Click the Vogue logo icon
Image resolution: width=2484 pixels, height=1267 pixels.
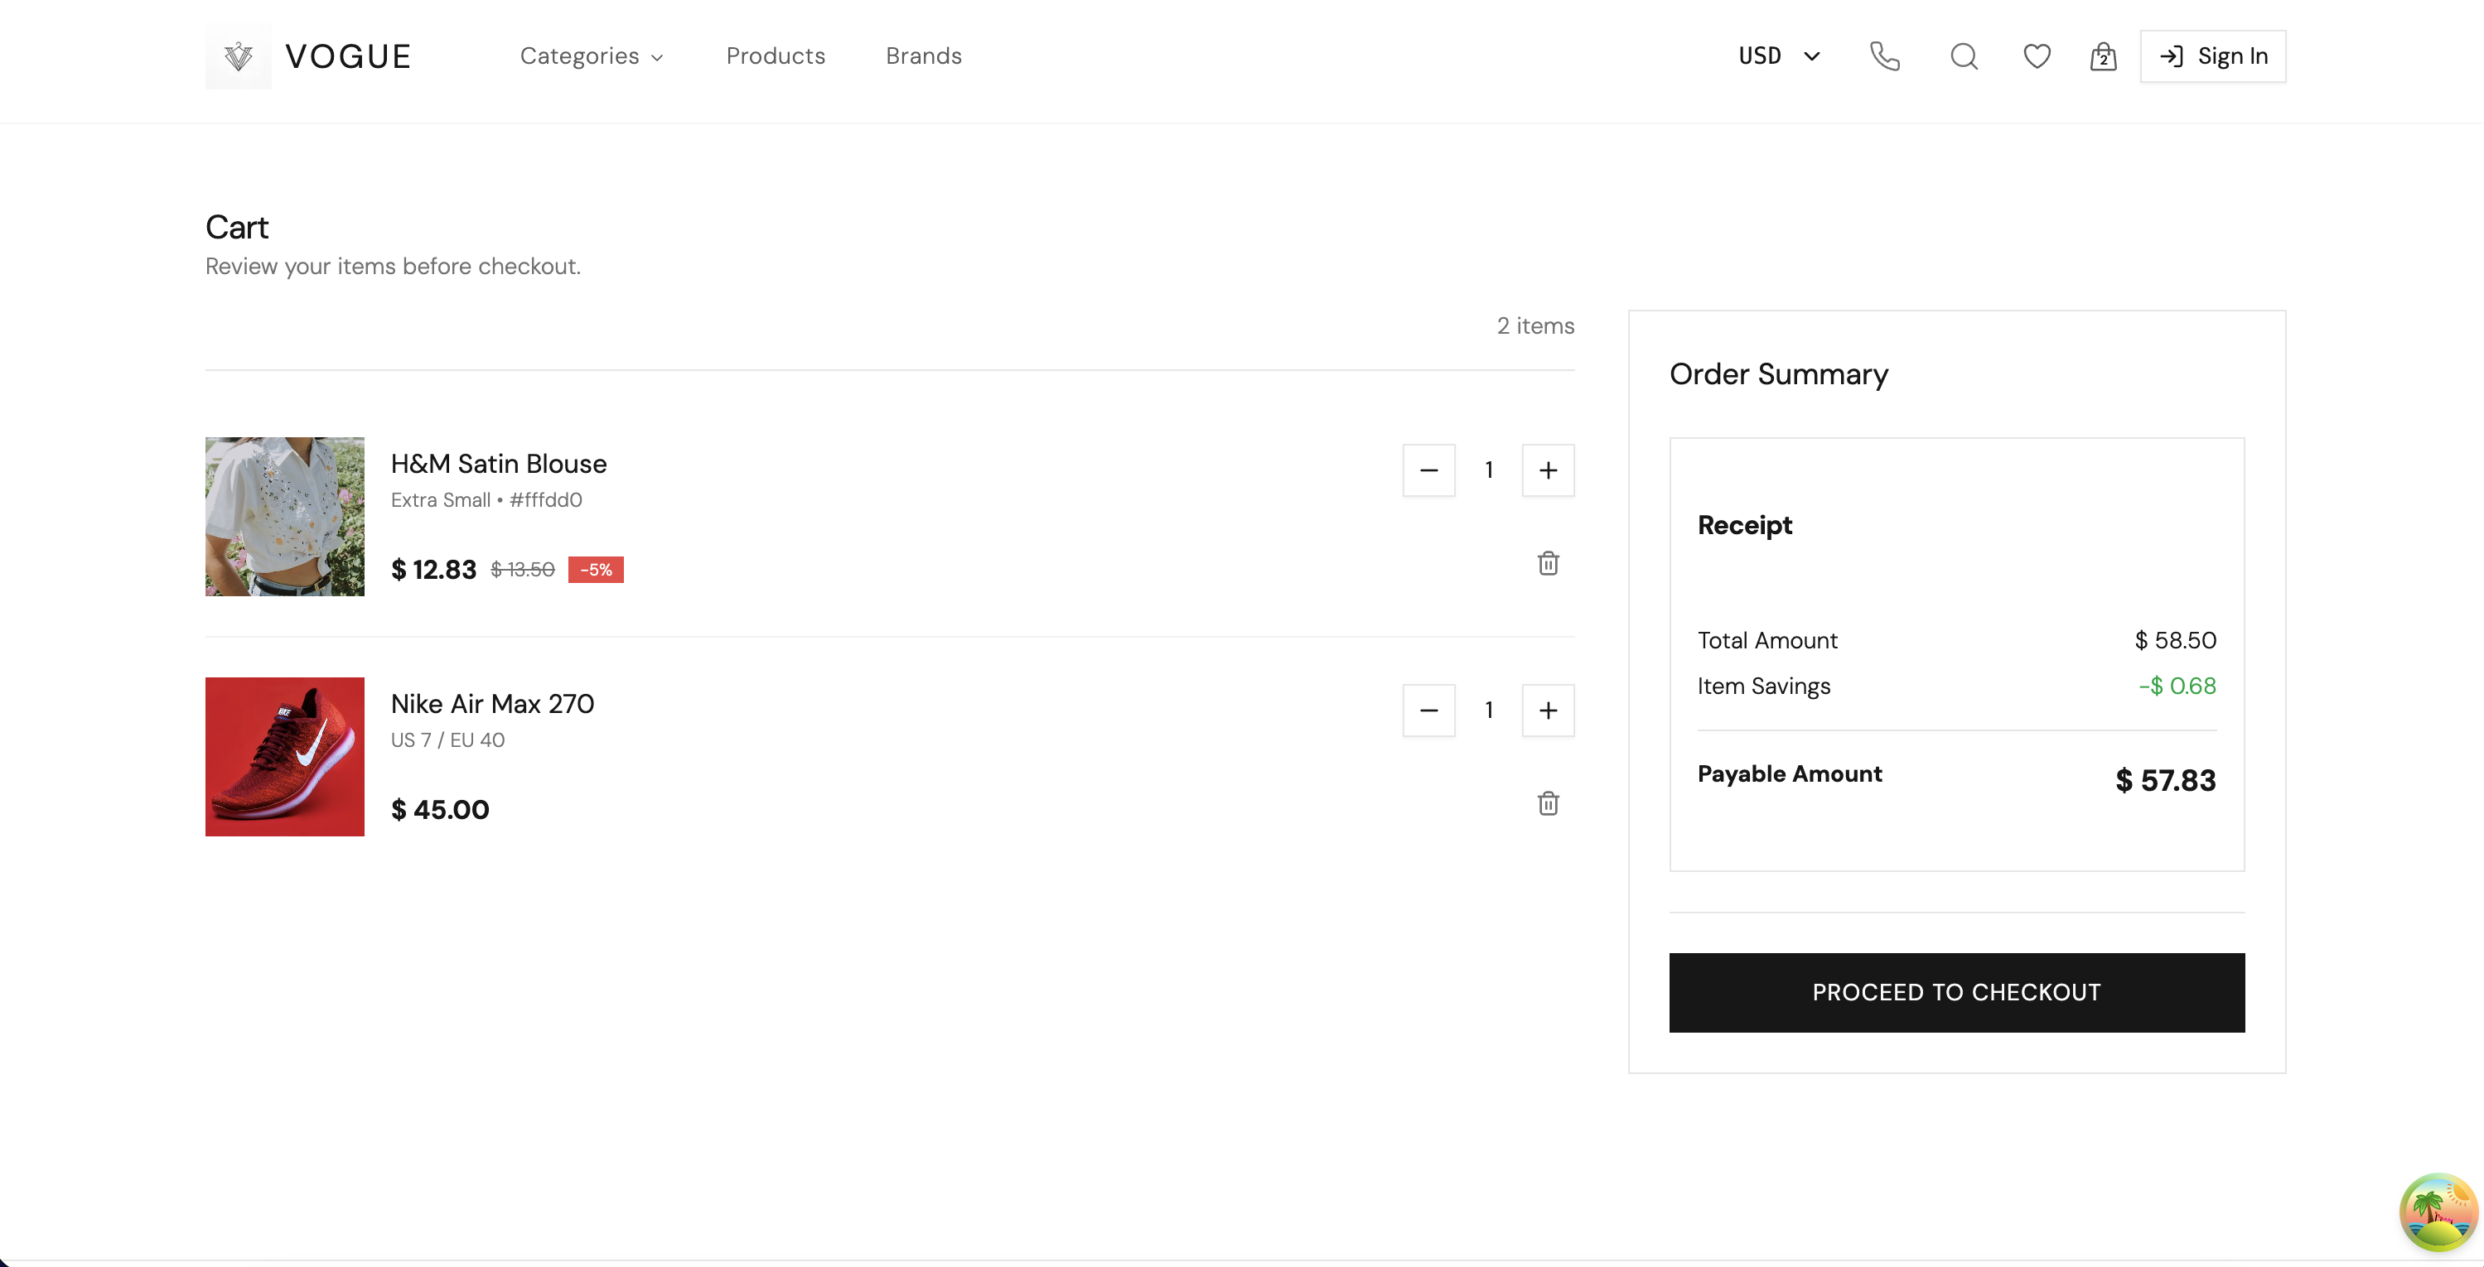point(238,55)
